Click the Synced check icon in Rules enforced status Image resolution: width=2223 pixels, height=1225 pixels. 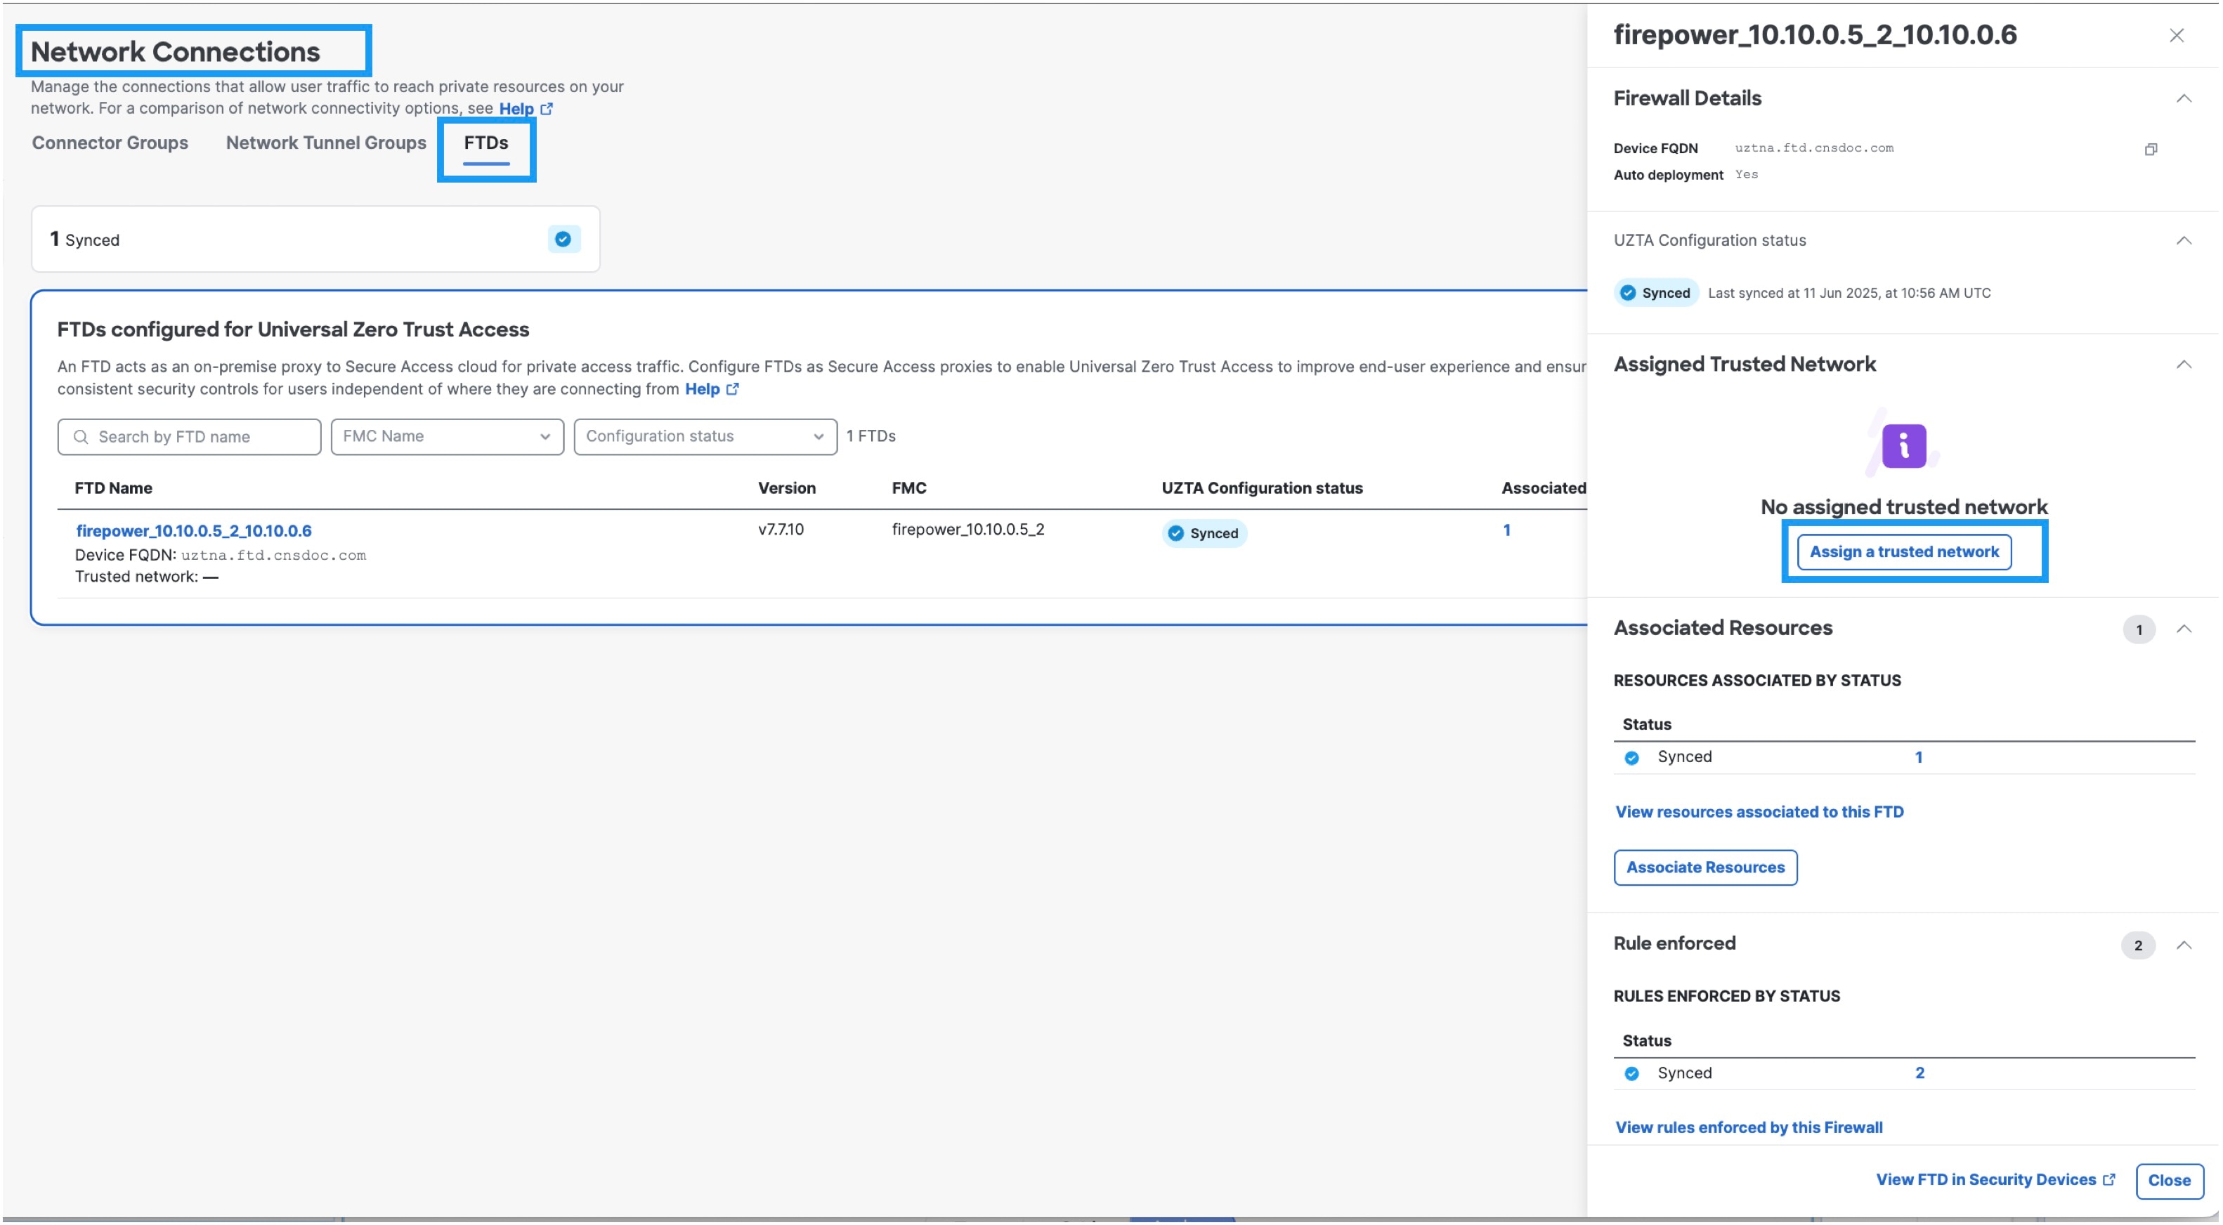1631,1074
